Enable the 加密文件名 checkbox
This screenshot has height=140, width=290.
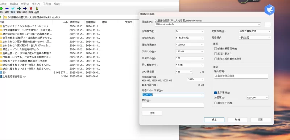pyautogui.click(x=215, y=103)
